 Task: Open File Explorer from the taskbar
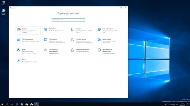[22, 104]
